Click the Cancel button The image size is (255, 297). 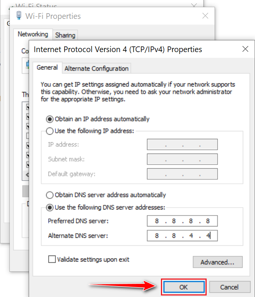point(229,287)
